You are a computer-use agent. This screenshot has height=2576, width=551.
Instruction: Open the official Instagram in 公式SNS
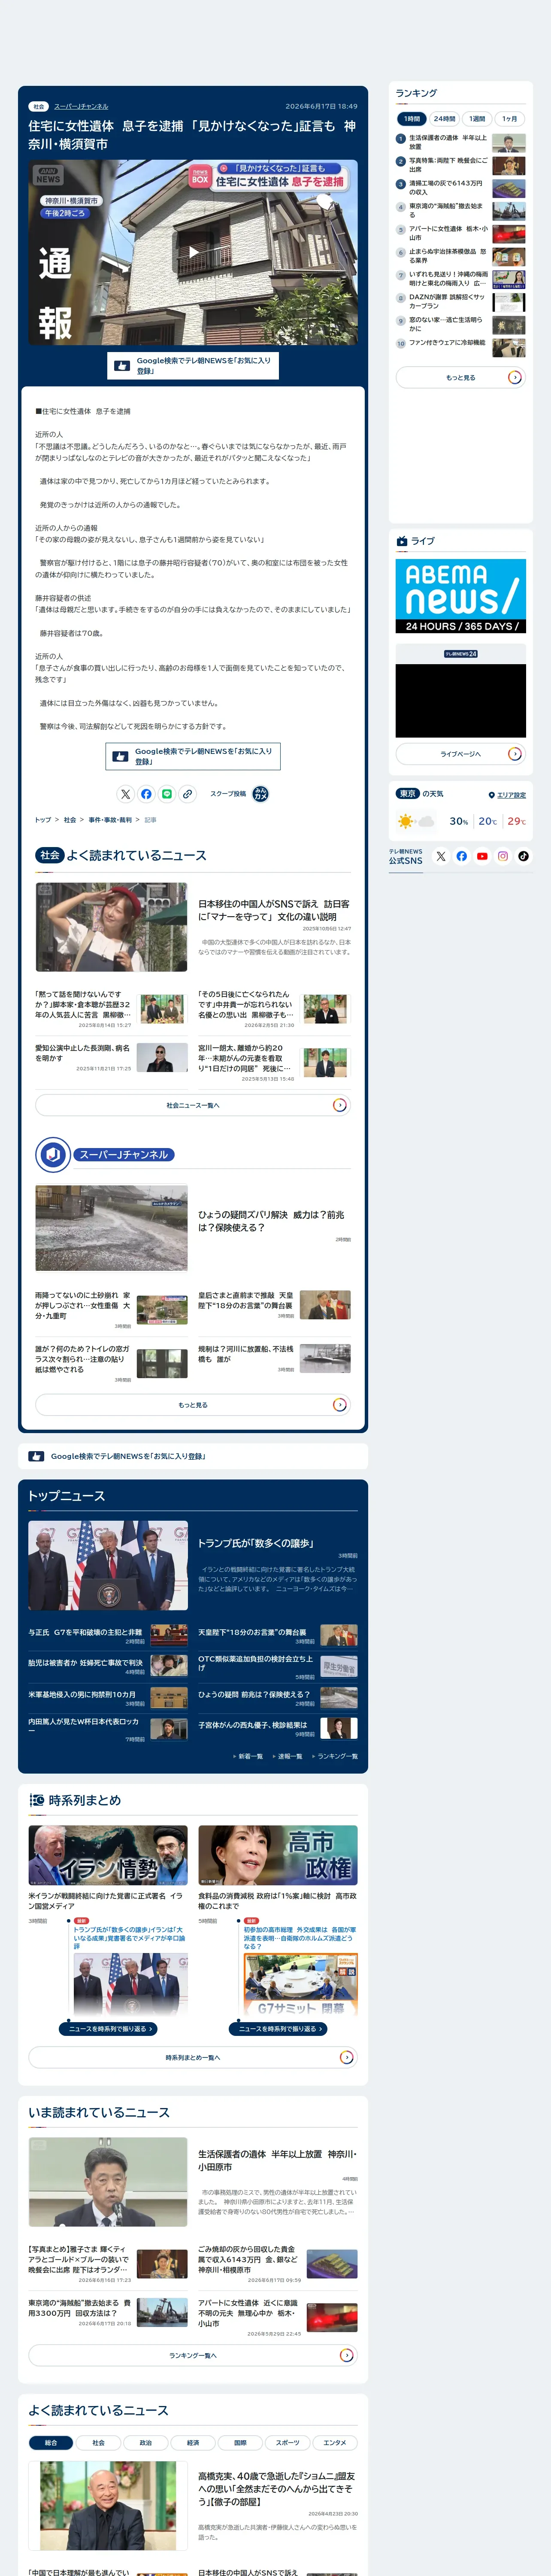point(503,856)
